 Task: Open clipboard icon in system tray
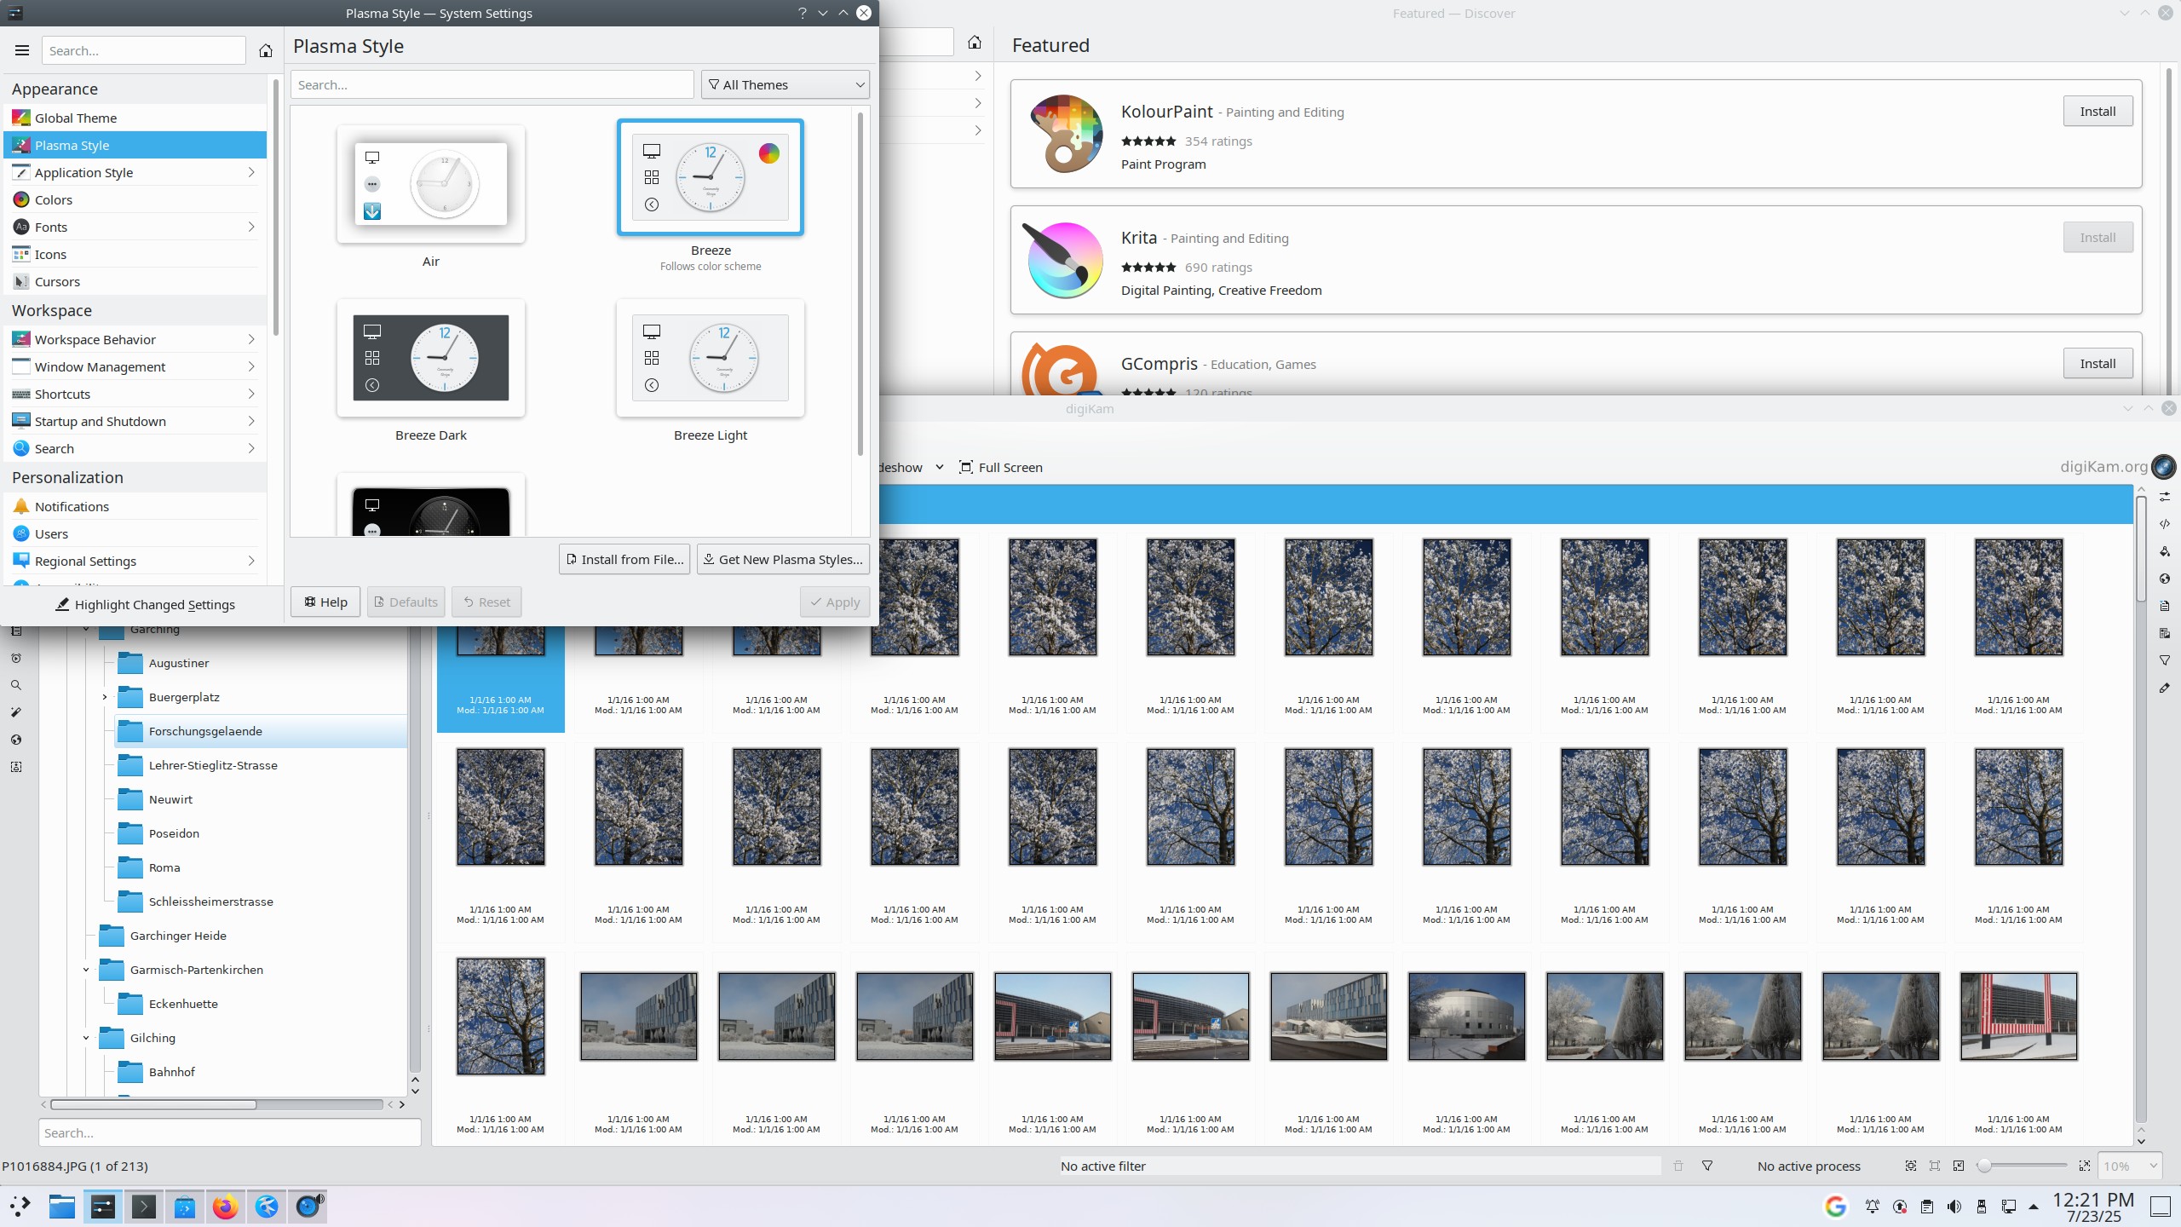coord(1927,1207)
